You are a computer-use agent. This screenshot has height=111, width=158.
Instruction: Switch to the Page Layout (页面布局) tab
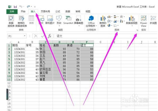(45, 11)
